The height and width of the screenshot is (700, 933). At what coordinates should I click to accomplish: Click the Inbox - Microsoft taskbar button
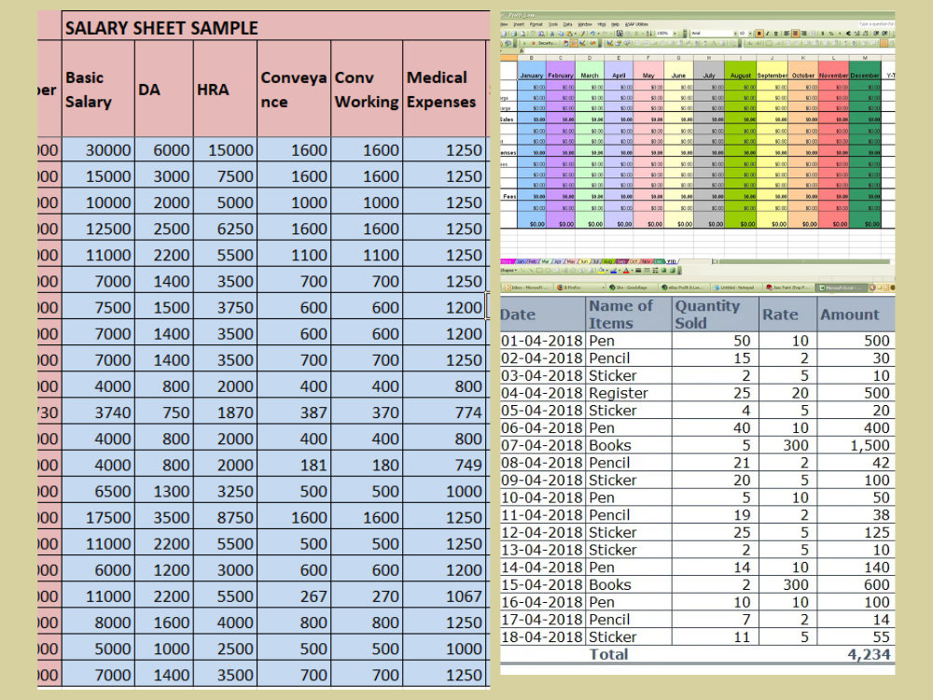click(527, 287)
